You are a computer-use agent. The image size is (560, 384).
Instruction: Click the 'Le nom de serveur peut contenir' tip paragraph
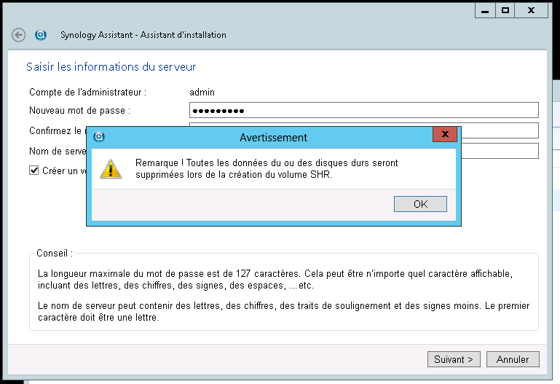[x=283, y=311]
